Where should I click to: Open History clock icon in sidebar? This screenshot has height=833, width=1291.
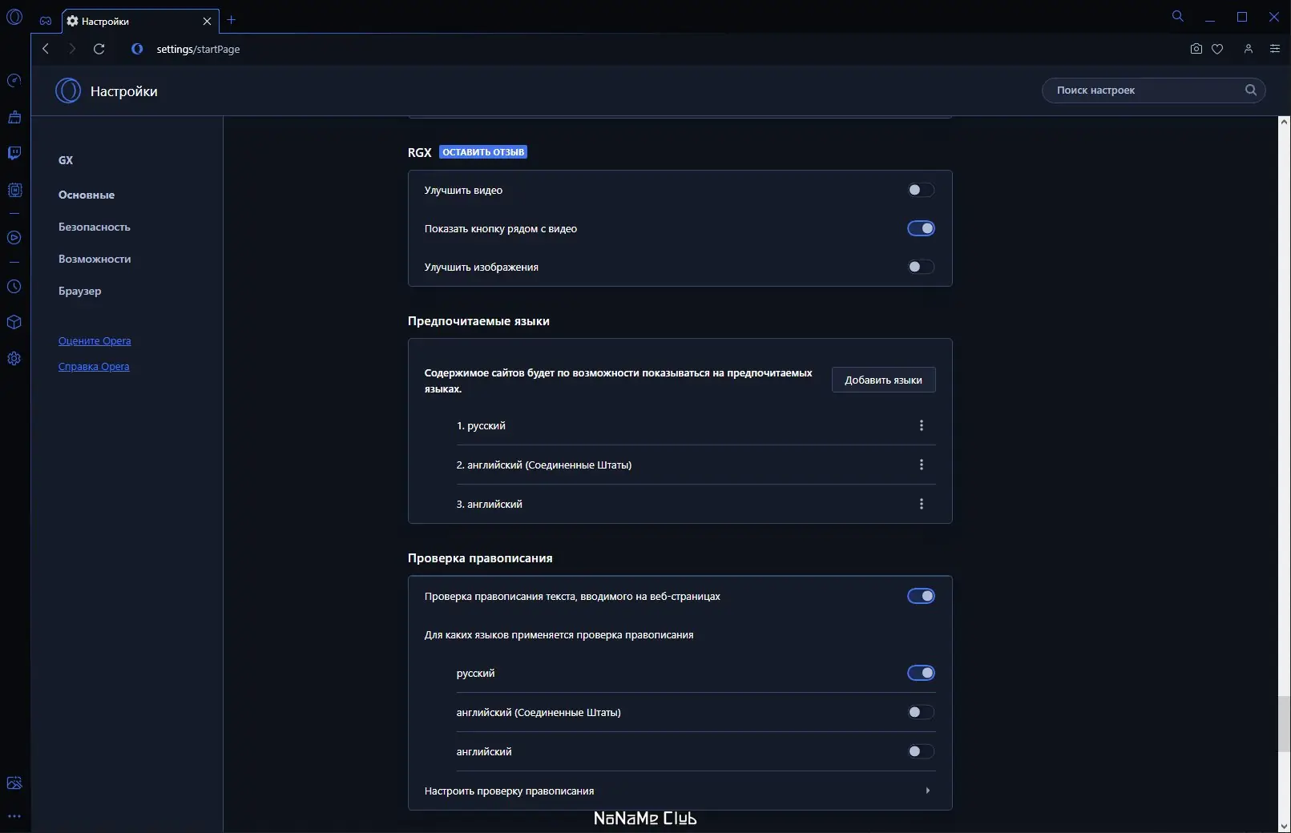pyautogui.click(x=14, y=286)
